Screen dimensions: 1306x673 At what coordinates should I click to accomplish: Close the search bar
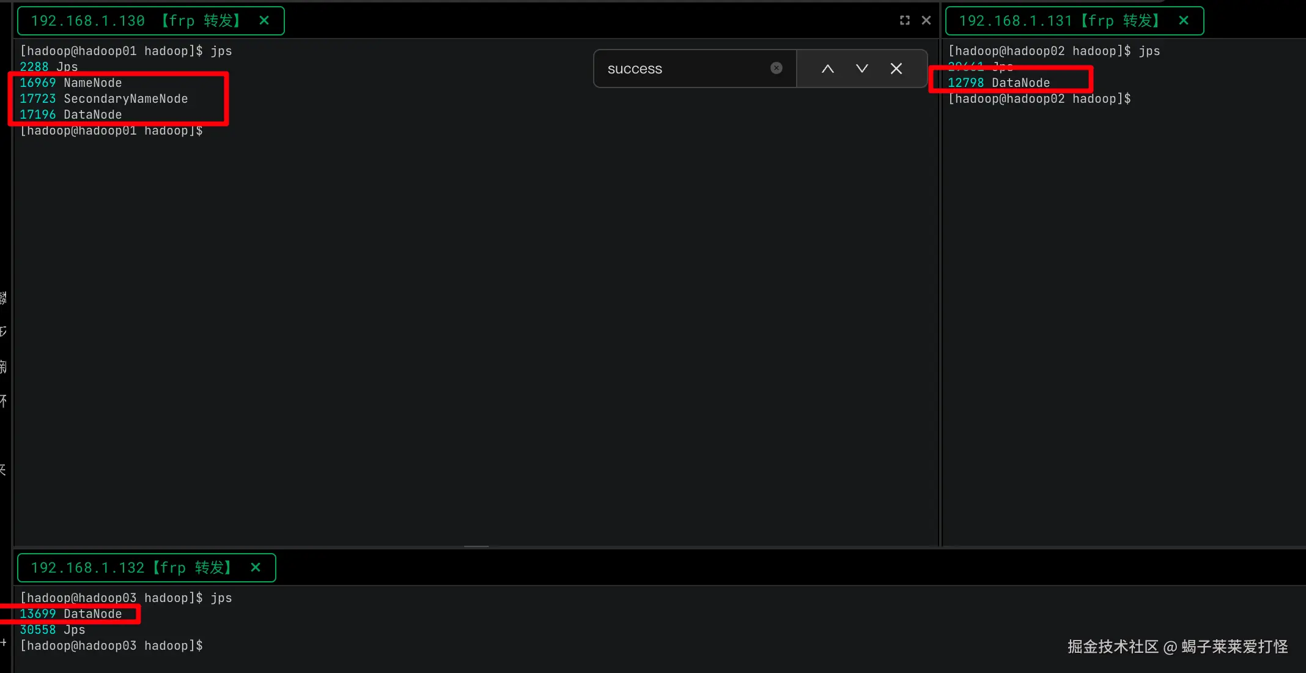pos(896,69)
